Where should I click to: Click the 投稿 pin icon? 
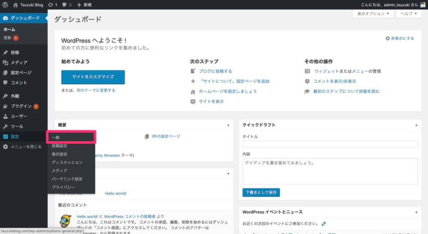(x=5, y=52)
